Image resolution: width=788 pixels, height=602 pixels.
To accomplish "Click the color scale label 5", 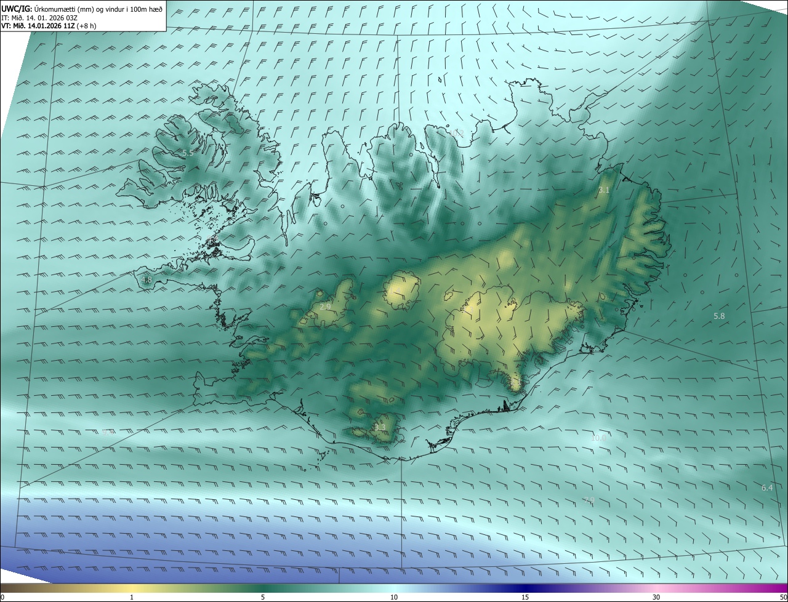I will click(x=263, y=597).
